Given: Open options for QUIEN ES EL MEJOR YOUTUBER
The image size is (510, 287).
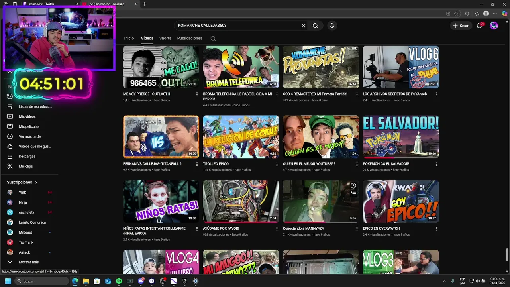Looking at the screenshot, I should (357, 164).
